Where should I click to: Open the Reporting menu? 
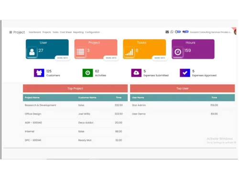tap(78, 32)
